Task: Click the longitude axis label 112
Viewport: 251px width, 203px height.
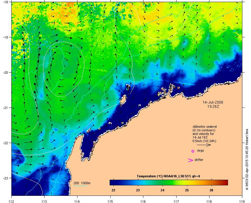Action: (12, 202)
